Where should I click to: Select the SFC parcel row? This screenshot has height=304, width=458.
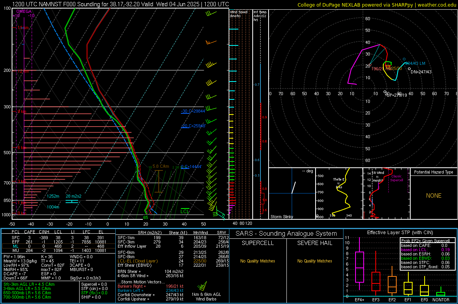click(x=59, y=238)
